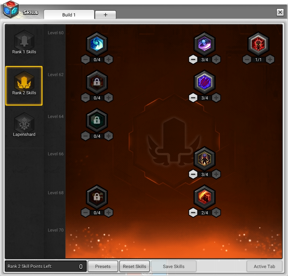Add a point to Level 66 dark figure skill

click(216, 174)
